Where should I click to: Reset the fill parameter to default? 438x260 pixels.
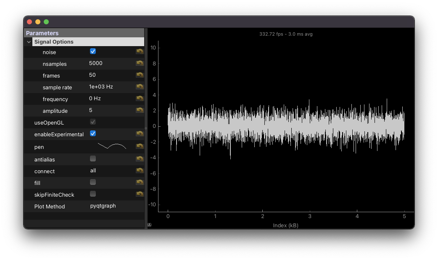139,182
